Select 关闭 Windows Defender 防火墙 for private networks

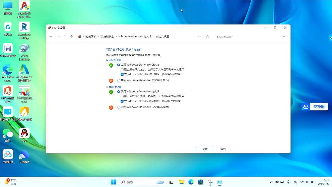[x=118, y=80]
